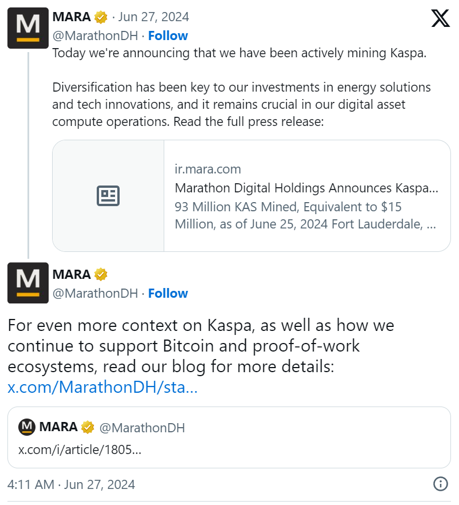Screen dimensions: 459x505
Task: Click the tweet info icon
Action: tap(440, 484)
